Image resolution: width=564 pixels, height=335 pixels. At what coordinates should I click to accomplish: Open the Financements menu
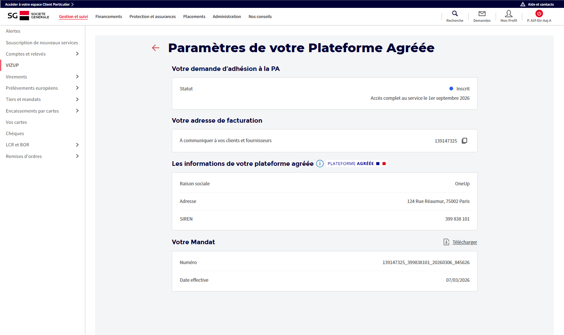click(x=109, y=17)
